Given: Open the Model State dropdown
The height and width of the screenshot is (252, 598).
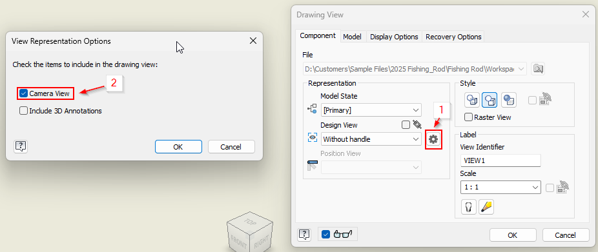Looking at the screenshot, I should 371,110.
